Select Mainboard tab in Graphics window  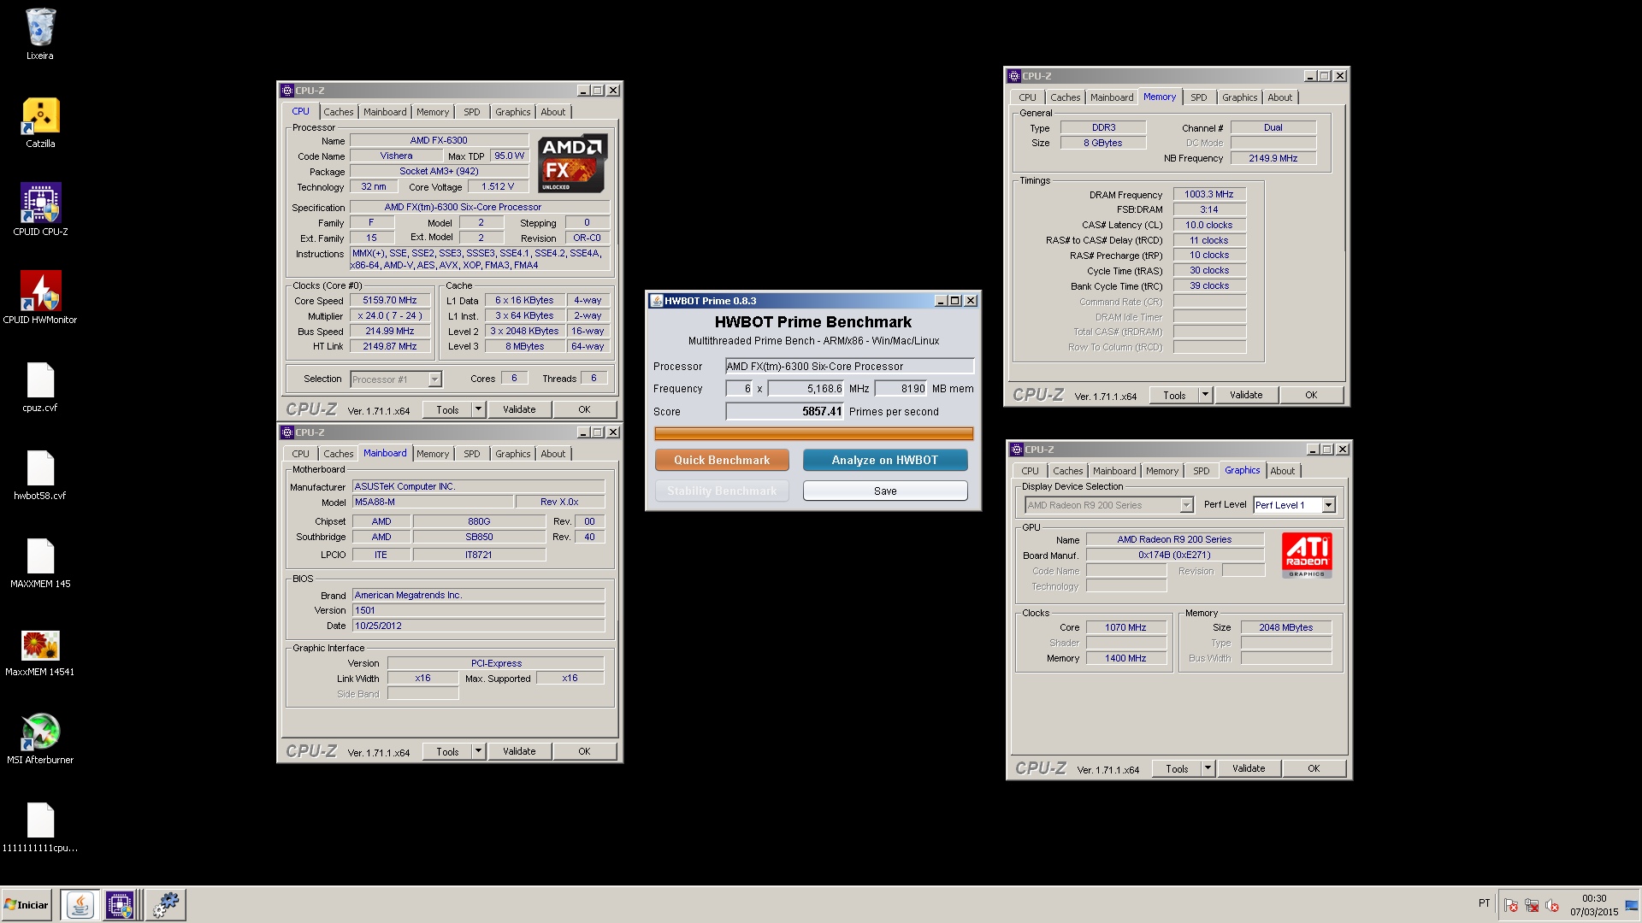click(x=1114, y=471)
